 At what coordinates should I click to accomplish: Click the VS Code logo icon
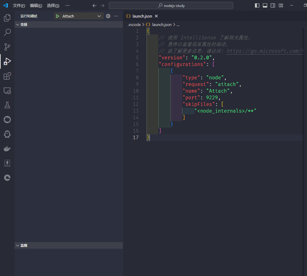[5, 5]
